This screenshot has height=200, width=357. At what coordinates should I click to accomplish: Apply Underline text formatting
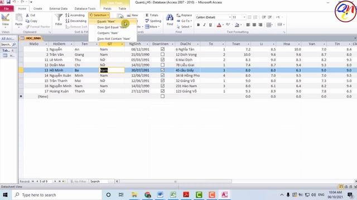point(210,24)
